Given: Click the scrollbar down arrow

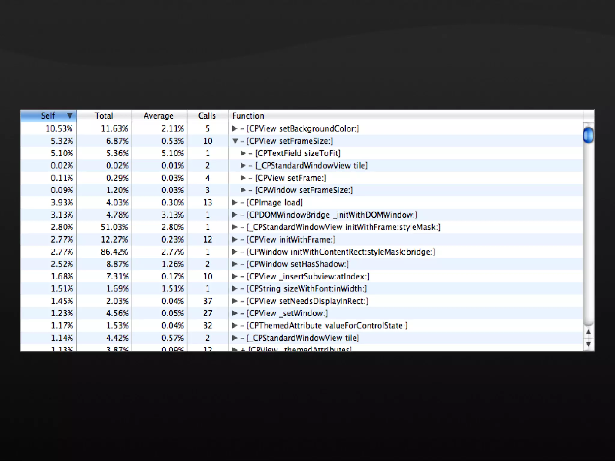Looking at the screenshot, I should (x=588, y=344).
